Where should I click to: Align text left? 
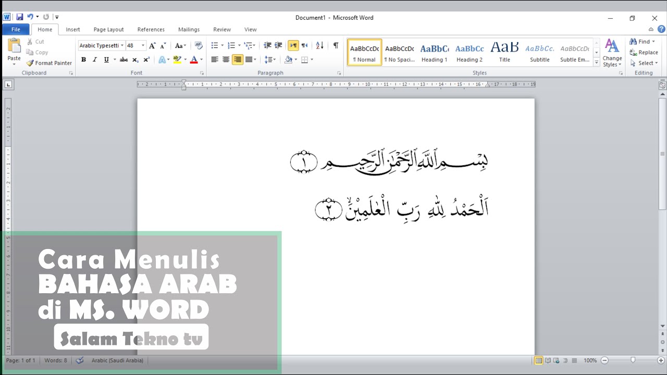point(214,60)
